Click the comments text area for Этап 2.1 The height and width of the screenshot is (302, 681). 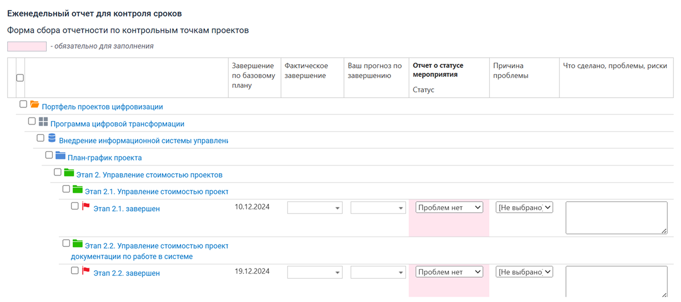coord(616,218)
